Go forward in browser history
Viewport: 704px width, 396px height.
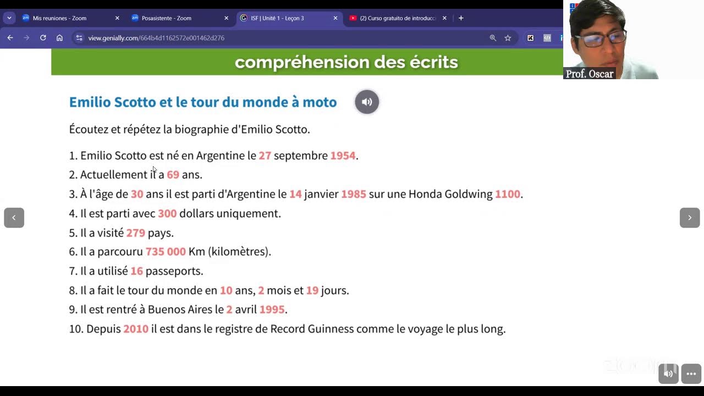(26, 38)
